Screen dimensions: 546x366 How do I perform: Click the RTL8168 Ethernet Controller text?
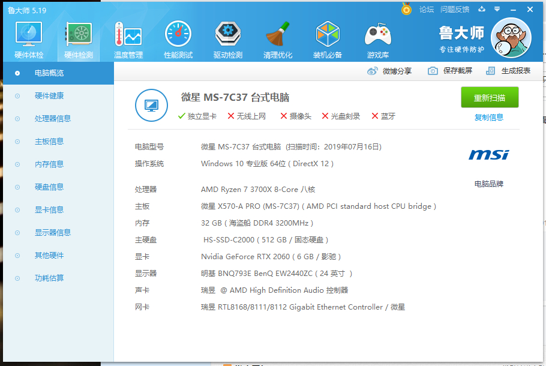pos(303,307)
